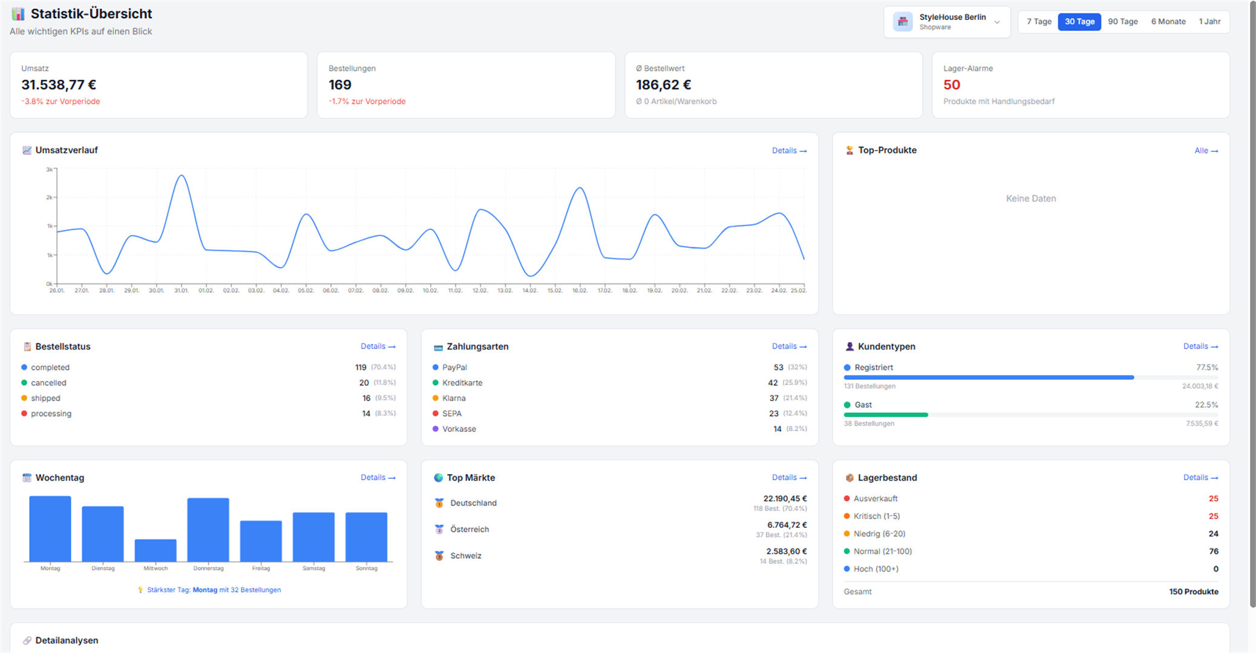
Task: Select the 90 Tage period tab
Action: [1122, 22]
